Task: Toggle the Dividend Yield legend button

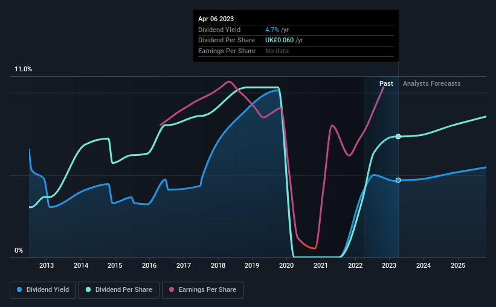Action: (43, 290)
